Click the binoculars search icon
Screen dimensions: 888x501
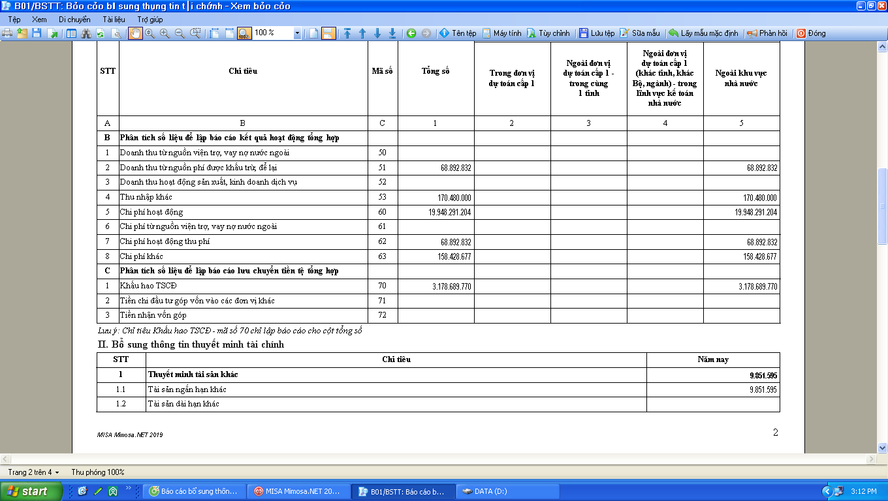[x=86, y=33]
